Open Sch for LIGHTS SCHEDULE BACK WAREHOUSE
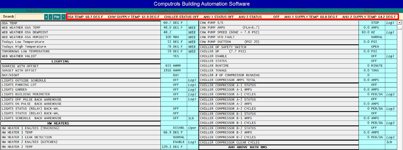 pyautogui.click(x=191, y=118)
